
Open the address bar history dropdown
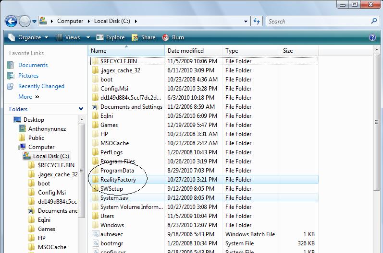click(x=246, y=21)
